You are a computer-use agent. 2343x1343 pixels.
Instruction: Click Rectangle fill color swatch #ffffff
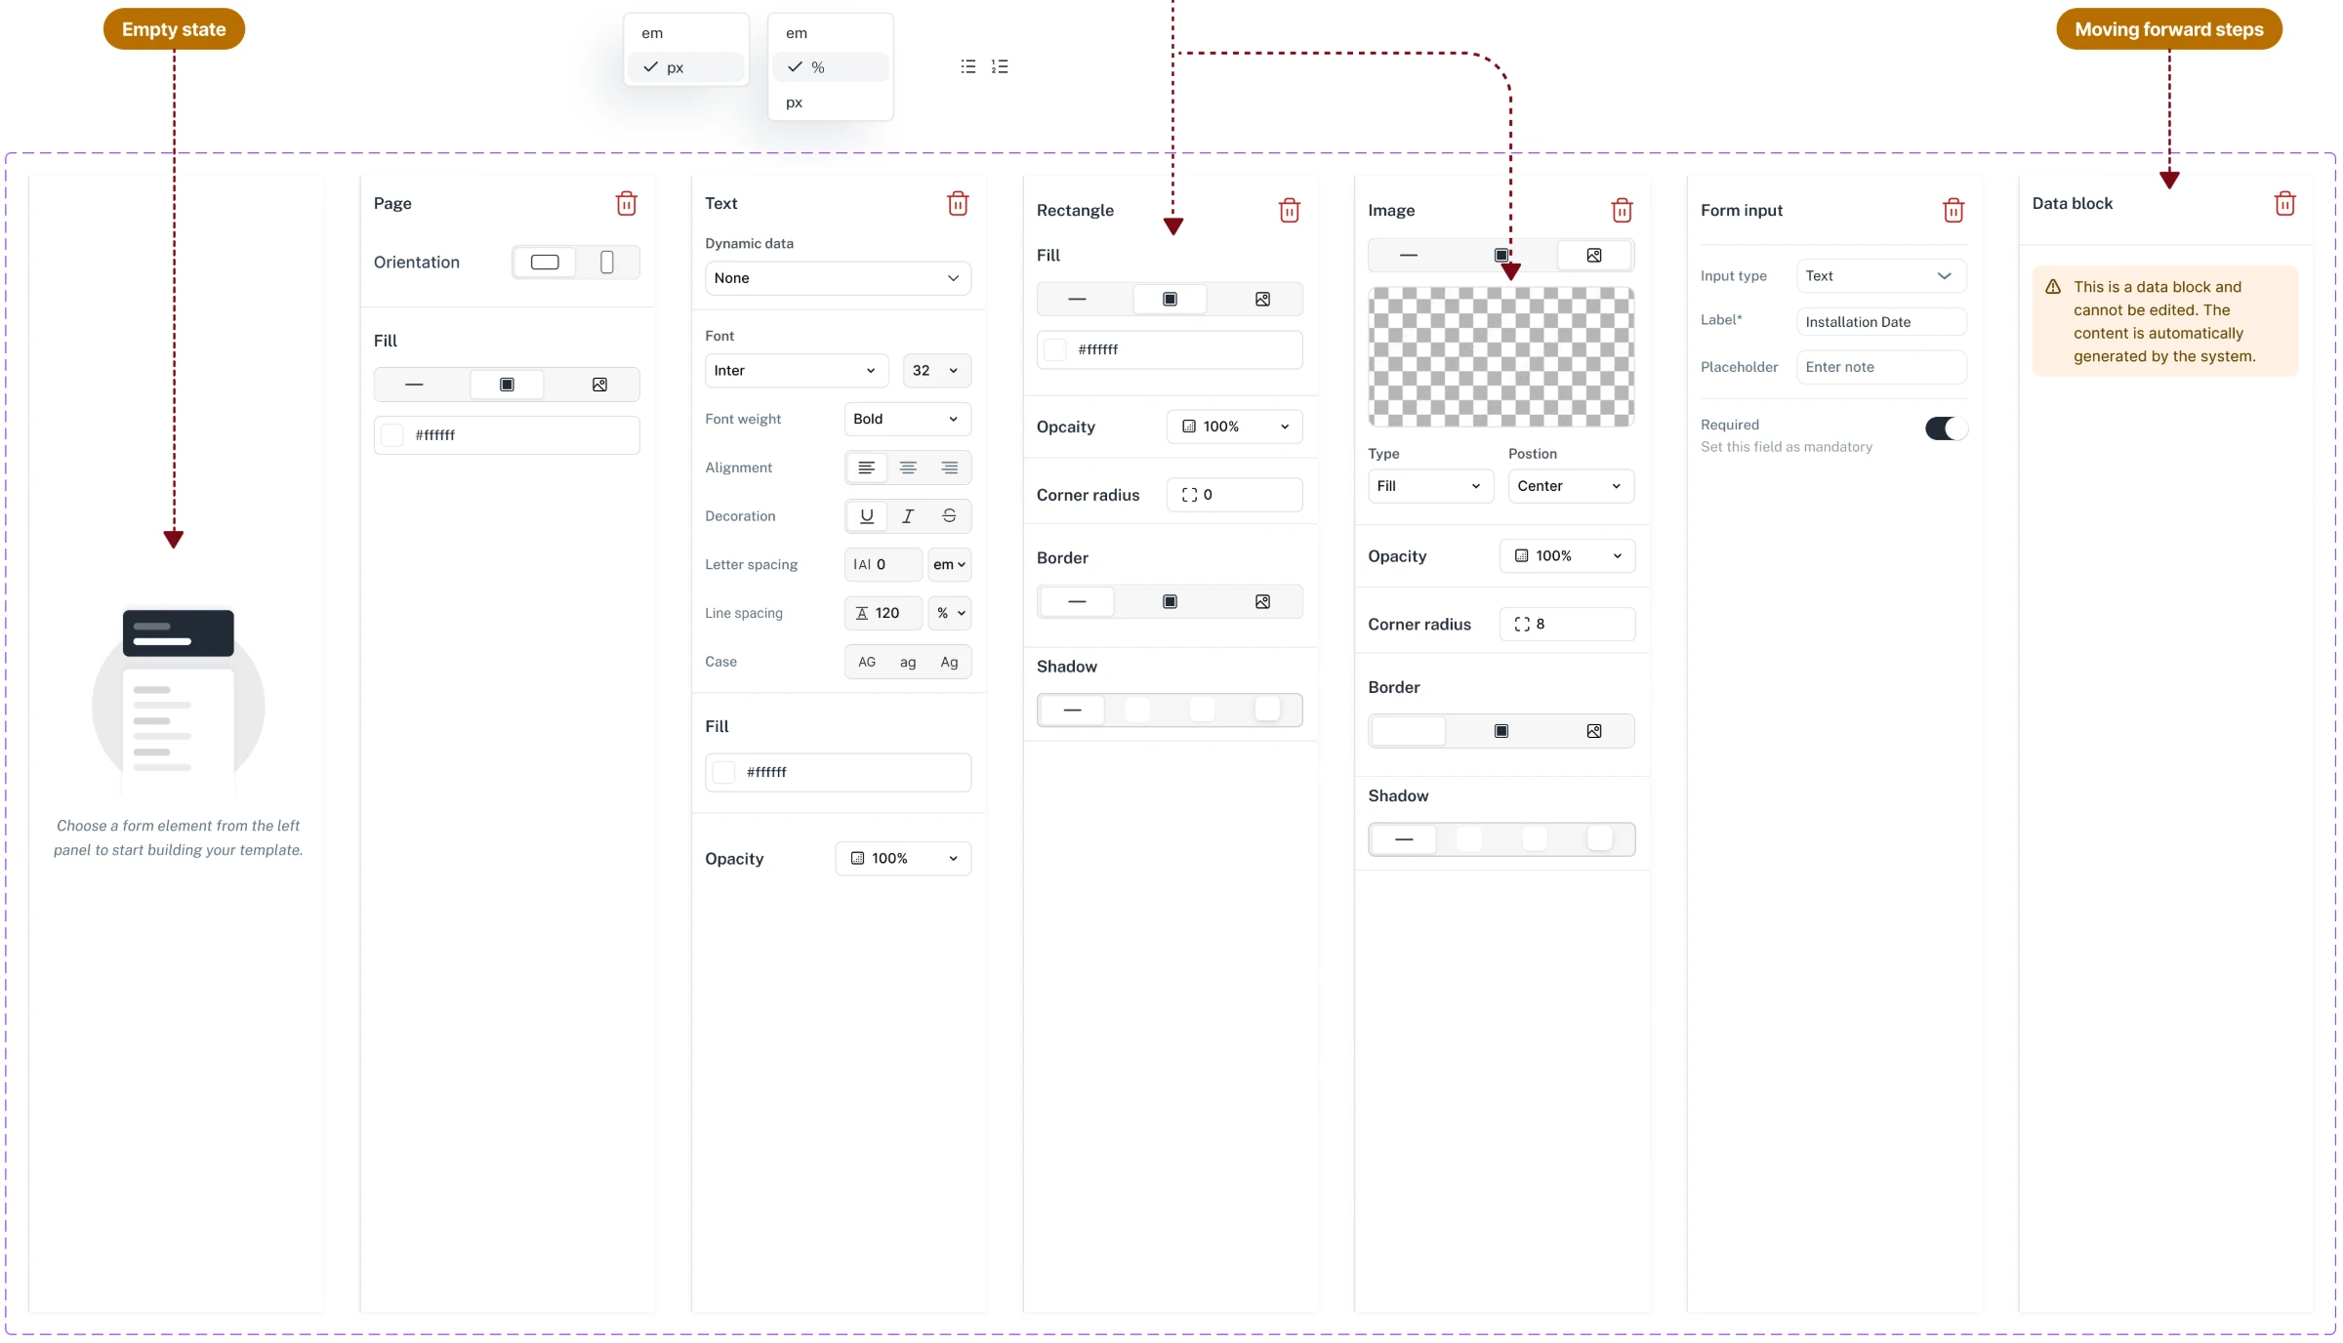(1055, 349)
